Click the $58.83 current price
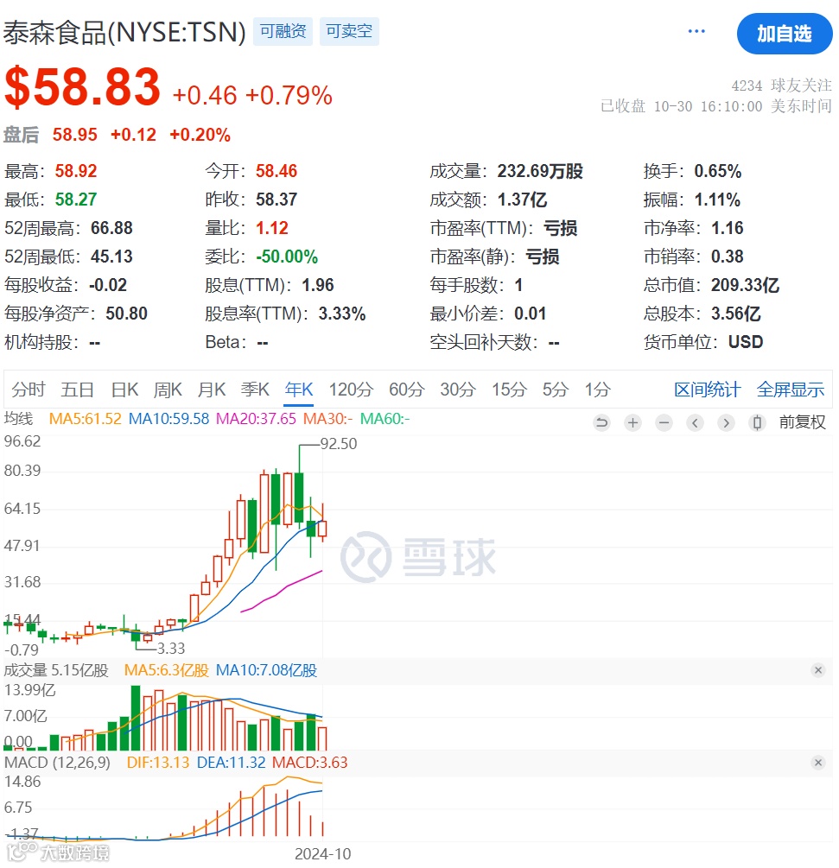Screen dimensions: 839x868 (x=82, y=87)
